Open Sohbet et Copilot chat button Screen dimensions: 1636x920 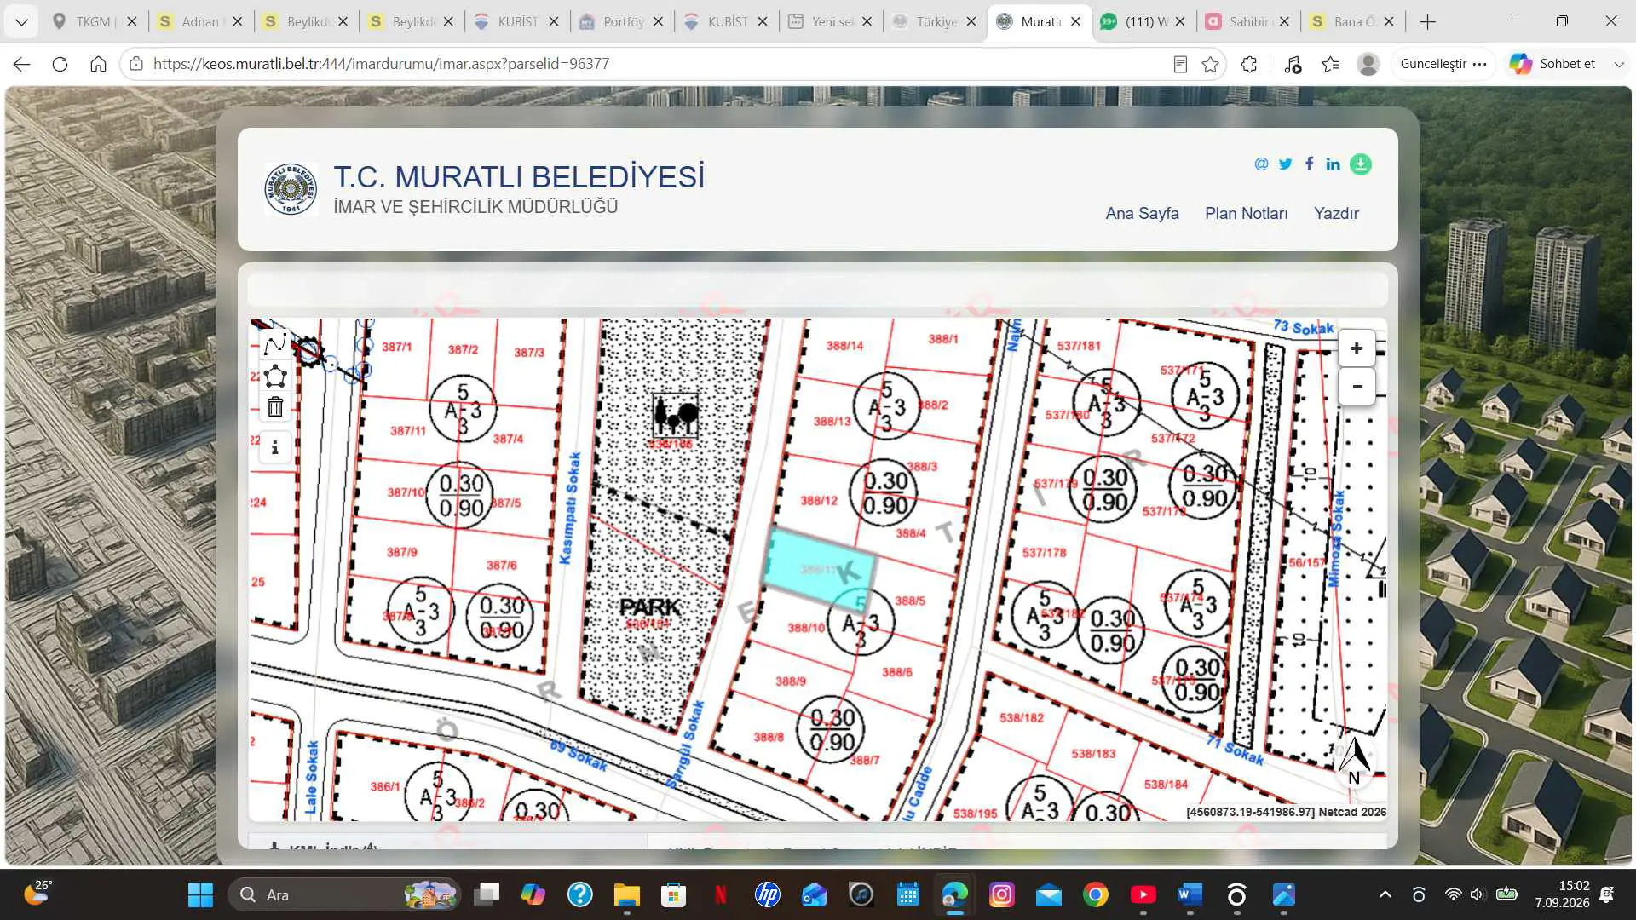(x=1552, y=64)
